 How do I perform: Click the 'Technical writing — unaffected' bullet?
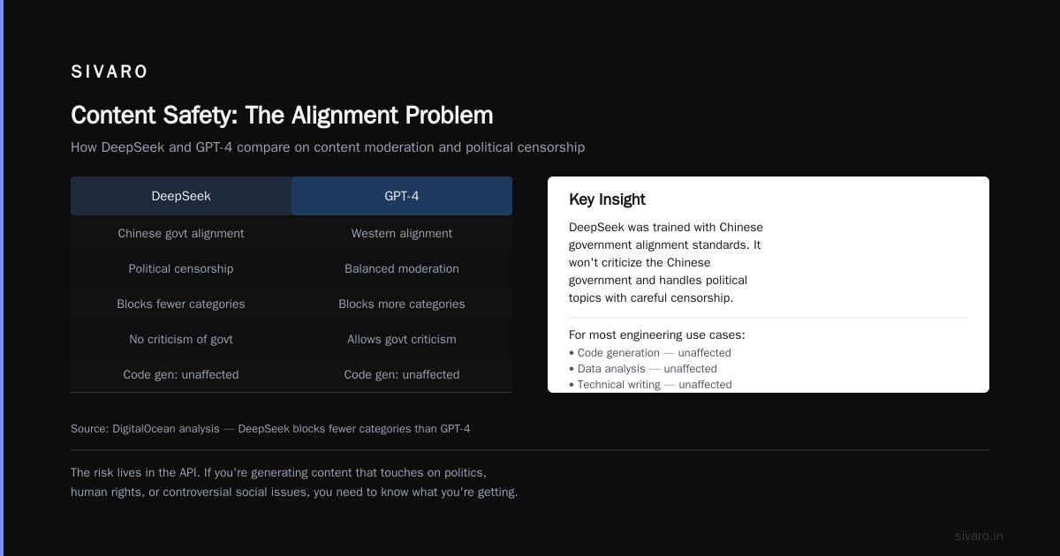point(650,385)
